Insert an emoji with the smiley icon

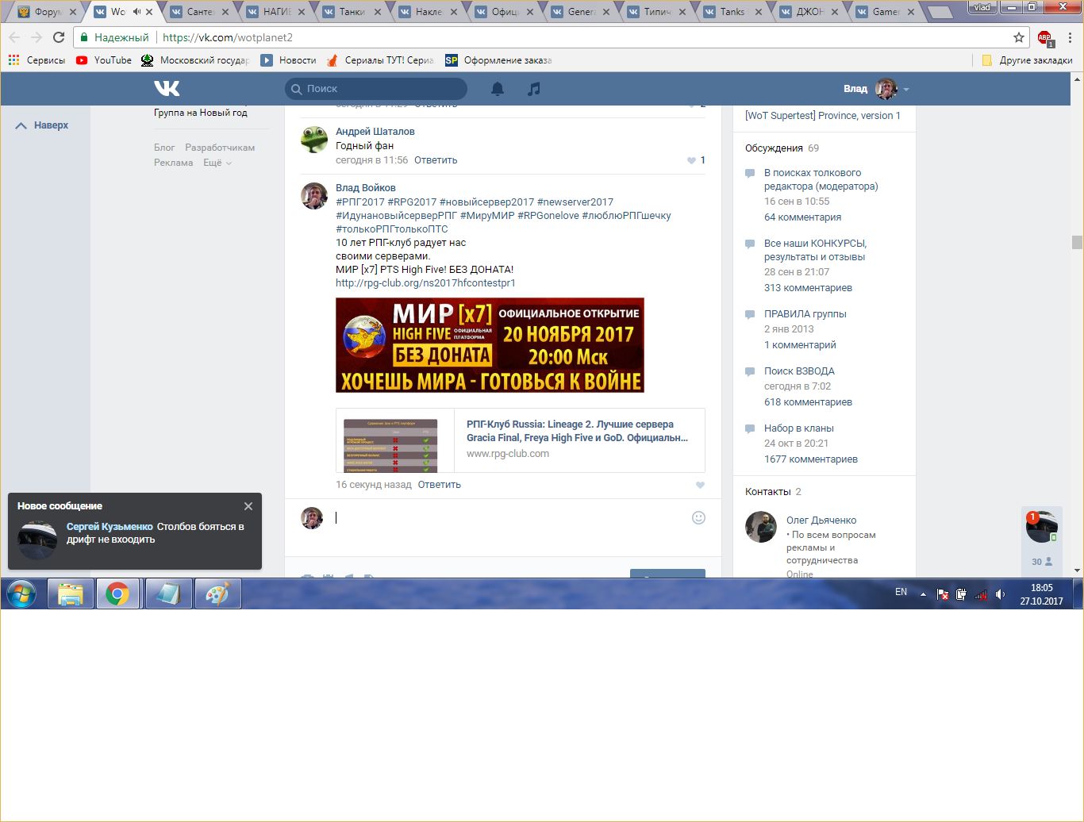(x=698, y=517)
